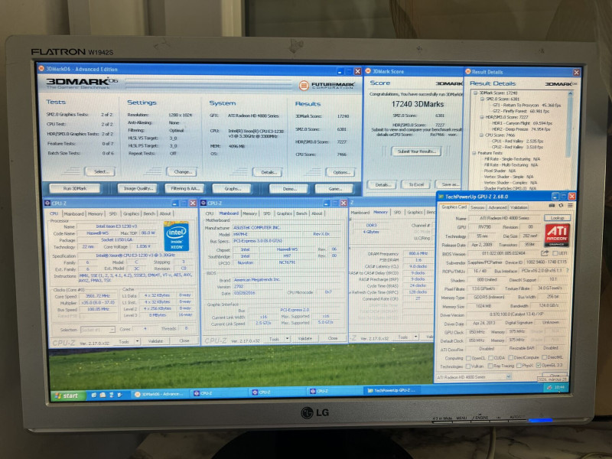The width and height of the screenshot is (612, 459).
Task: Click second quick launch icon on taskbar
Action: (x=103, y=395)
